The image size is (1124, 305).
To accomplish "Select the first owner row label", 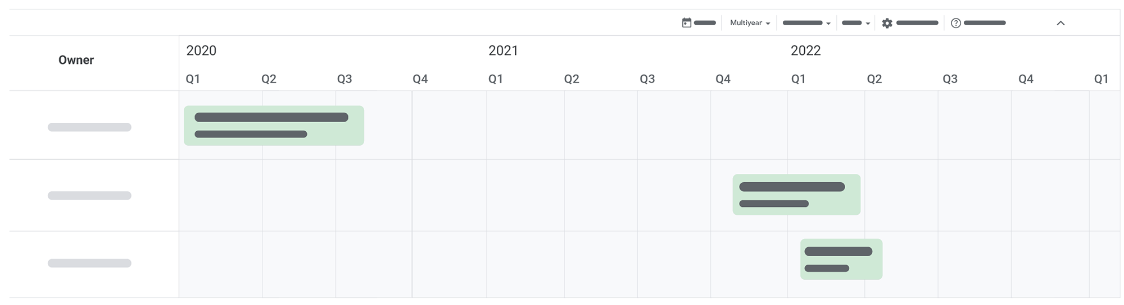I will coord(89,127).
